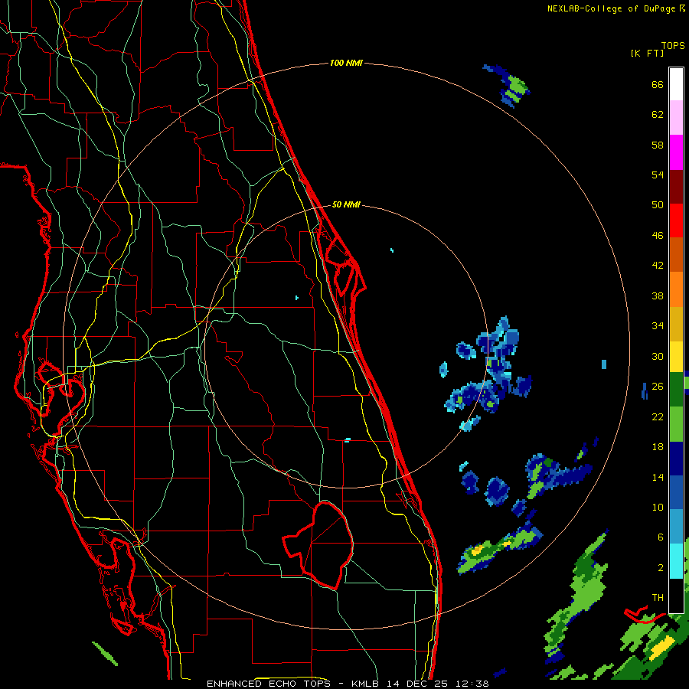Click the 50 legend value
Screen dimensions: 689x689
tap(658, 205)
